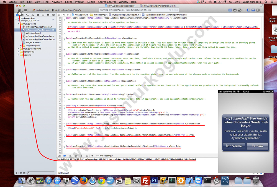Click mySupperAppAppDelegate.m in jump bar
277x187 pixels.
click(124, 15)
